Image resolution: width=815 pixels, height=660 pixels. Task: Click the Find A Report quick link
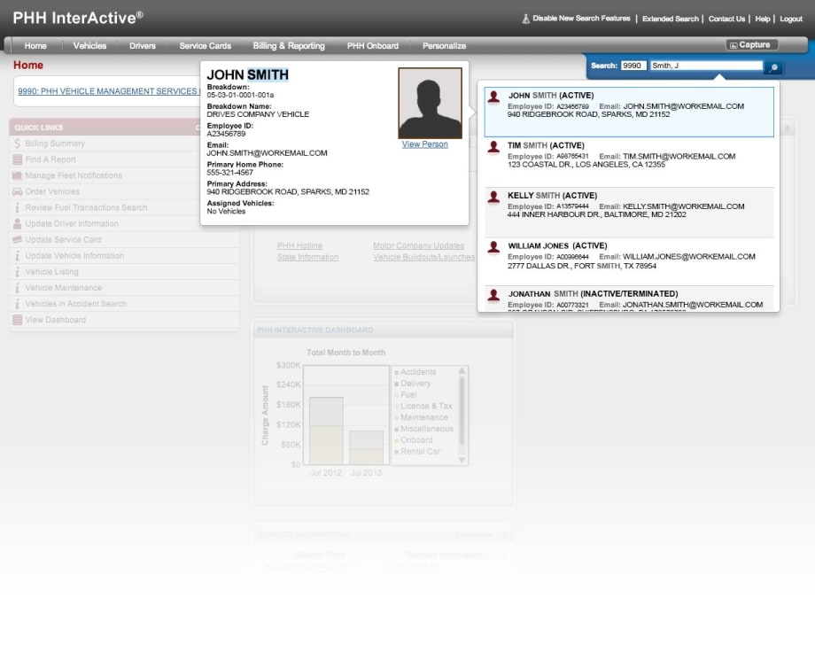tap(50, 159)
